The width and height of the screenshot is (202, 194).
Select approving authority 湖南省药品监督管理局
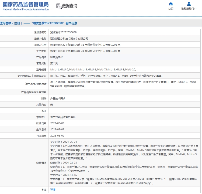pos(63,117)
